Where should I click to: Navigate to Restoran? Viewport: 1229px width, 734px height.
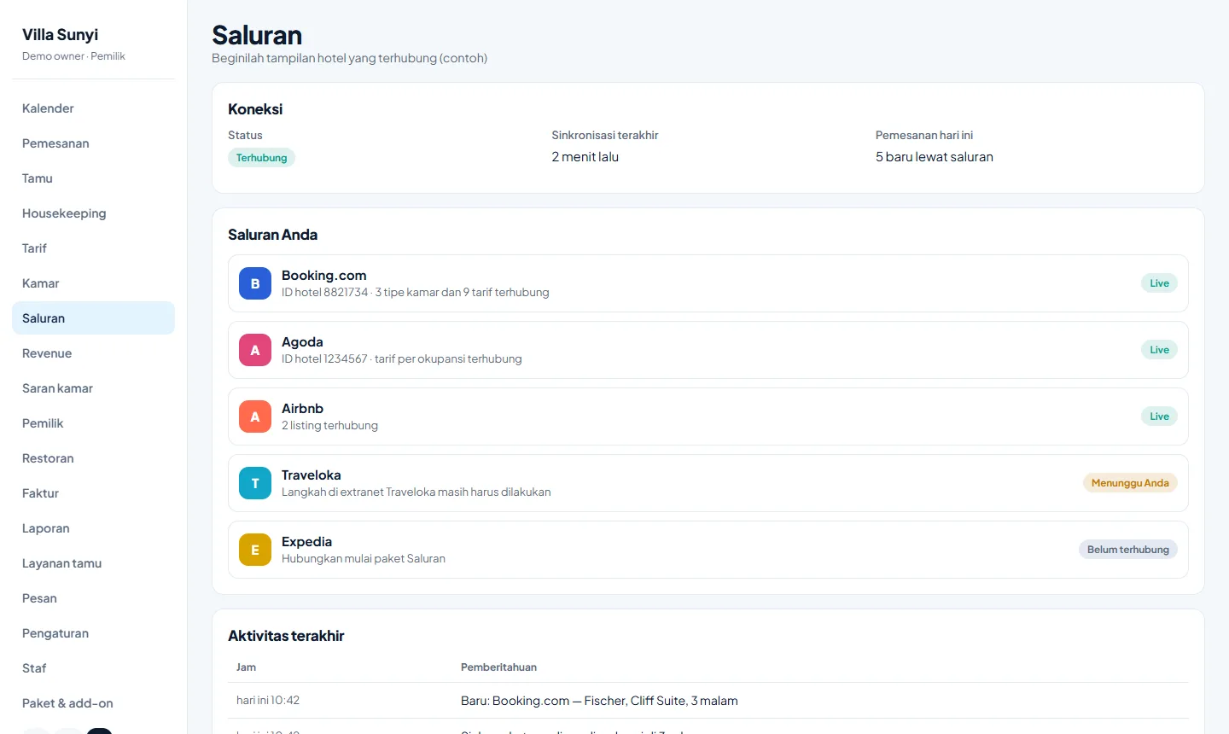pyautogui.click(x=93, y=458)
